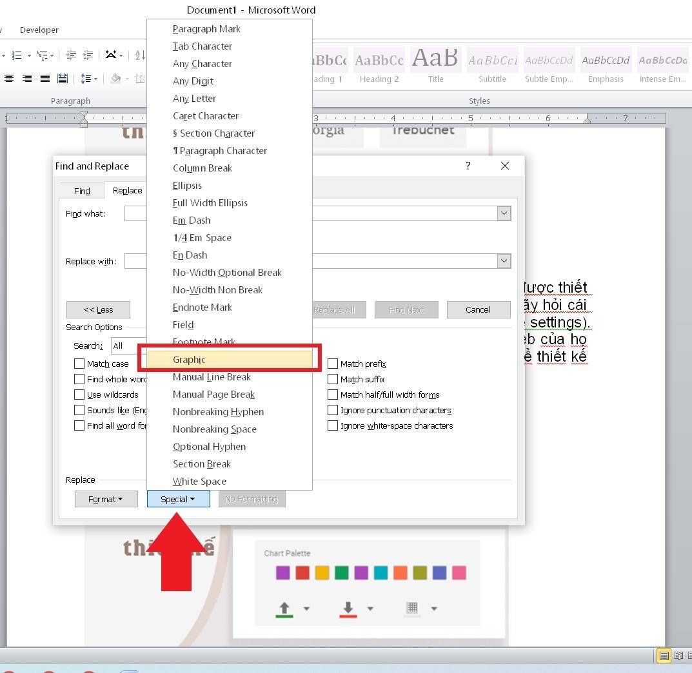The width and height of the screenshot is (692, 673).
Task: Click the Line Spacing icon
Action: click(x=86, y=79)
